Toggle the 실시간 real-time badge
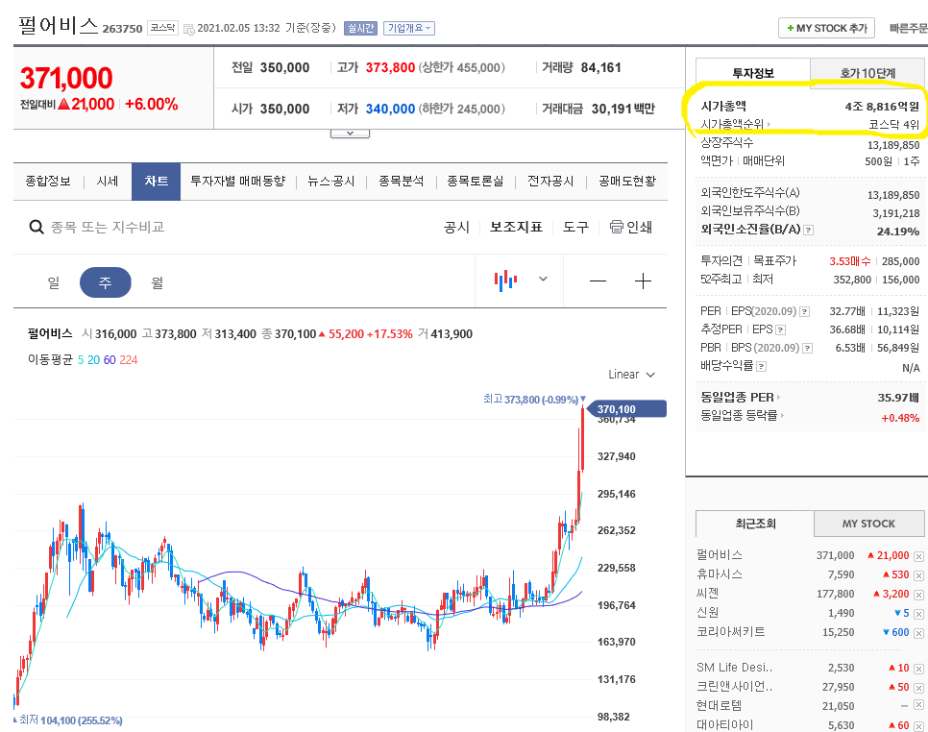The image size is (928, 732). tap(361, 29)
